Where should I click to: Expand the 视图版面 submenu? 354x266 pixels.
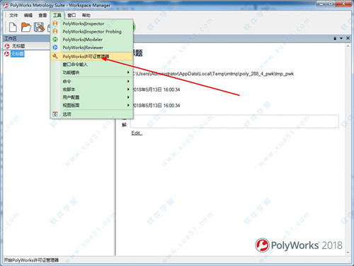[92, 105]
